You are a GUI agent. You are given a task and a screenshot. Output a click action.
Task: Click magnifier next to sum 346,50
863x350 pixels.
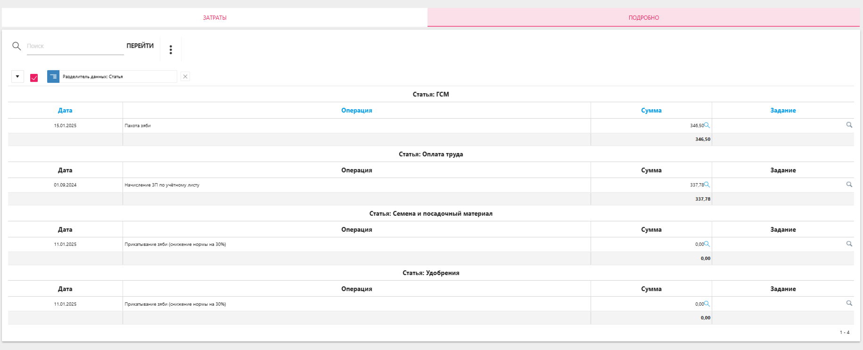click(707, 125)
